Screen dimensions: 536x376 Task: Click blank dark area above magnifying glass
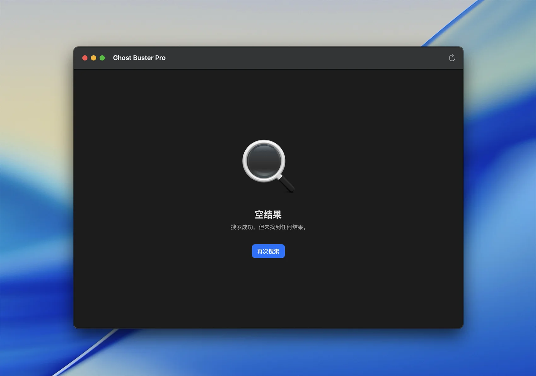click(x=268, y=104)
